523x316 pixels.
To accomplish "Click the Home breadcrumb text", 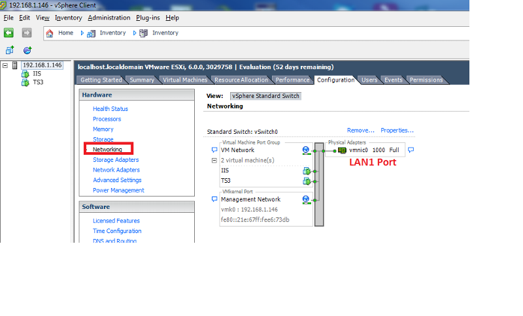I will tap(66, 33).
